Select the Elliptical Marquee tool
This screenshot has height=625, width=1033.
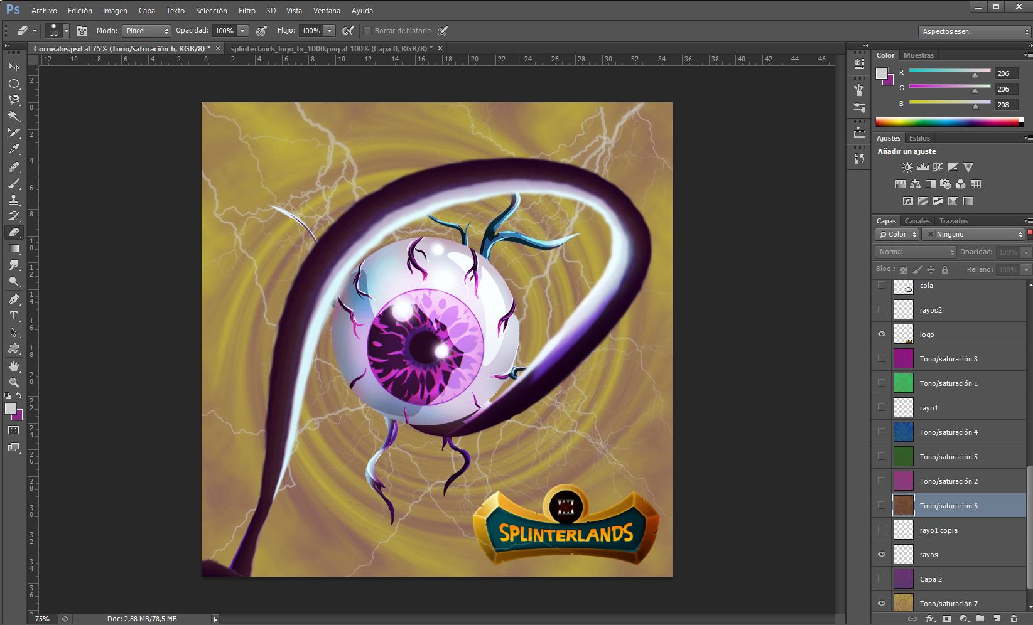click(x=13, y=83)
